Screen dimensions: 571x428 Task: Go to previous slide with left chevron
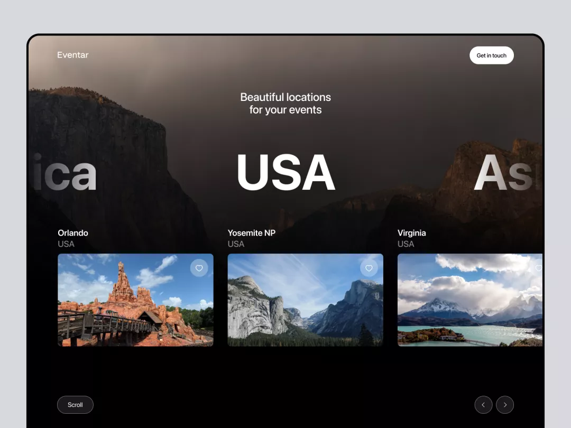(x=483, y=405)
